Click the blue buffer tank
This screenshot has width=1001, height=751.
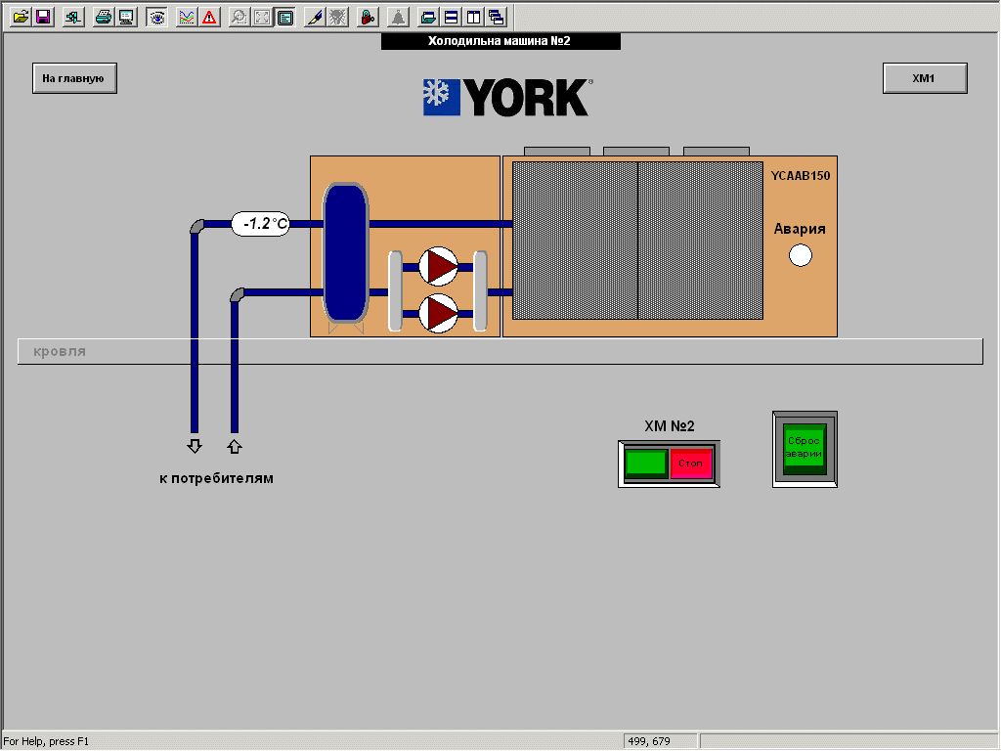pos(346,252)
